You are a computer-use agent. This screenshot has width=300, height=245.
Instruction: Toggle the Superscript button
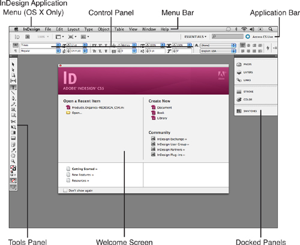point(100,45)
